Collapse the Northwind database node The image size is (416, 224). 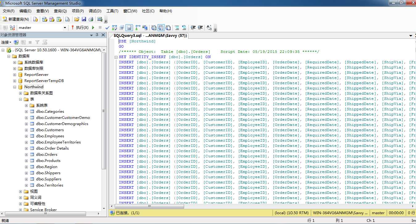tap(14, 87)
